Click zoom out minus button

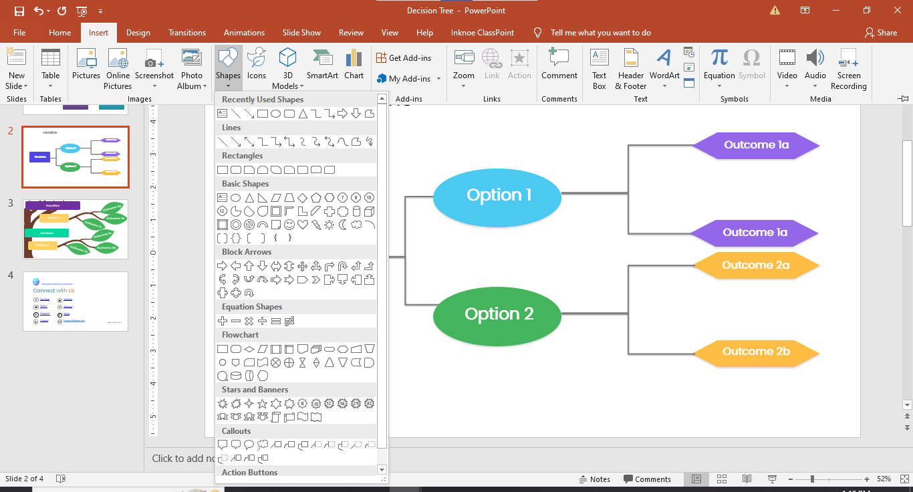pos(792,479)
